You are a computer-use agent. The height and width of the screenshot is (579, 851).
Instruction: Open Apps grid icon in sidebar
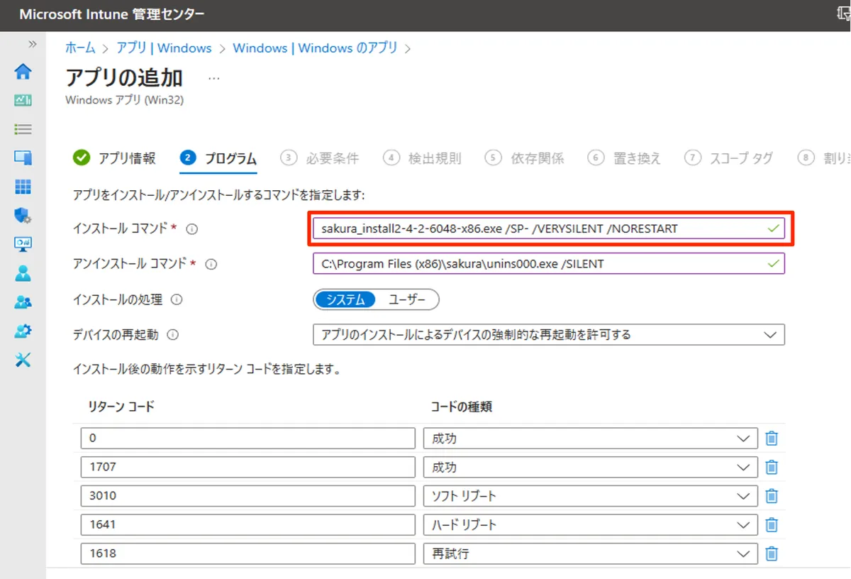point(23,187)
